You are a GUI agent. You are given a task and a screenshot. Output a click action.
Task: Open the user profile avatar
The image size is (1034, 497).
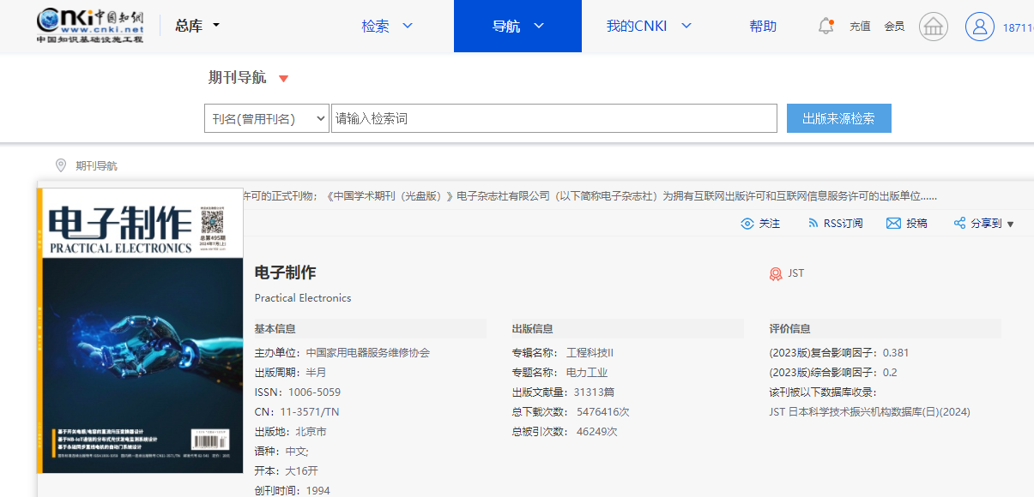tap(979, 27)
